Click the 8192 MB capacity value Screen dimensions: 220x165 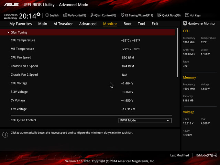point(188,101)
